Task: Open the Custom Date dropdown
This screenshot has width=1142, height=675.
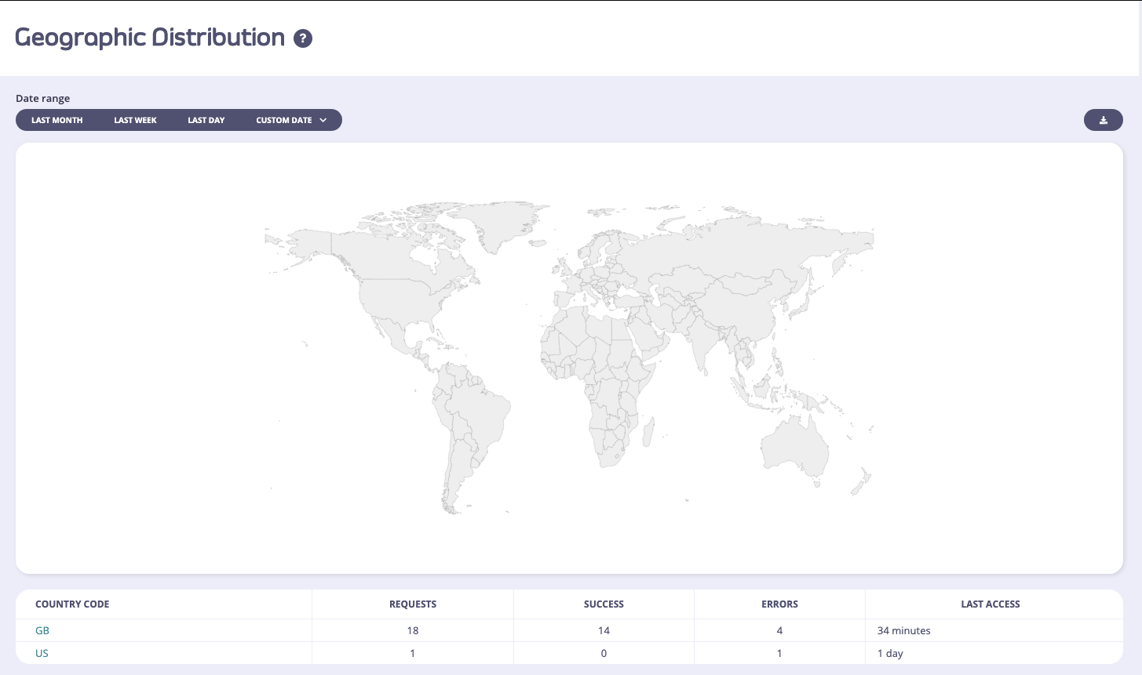Action: point(283,120)
